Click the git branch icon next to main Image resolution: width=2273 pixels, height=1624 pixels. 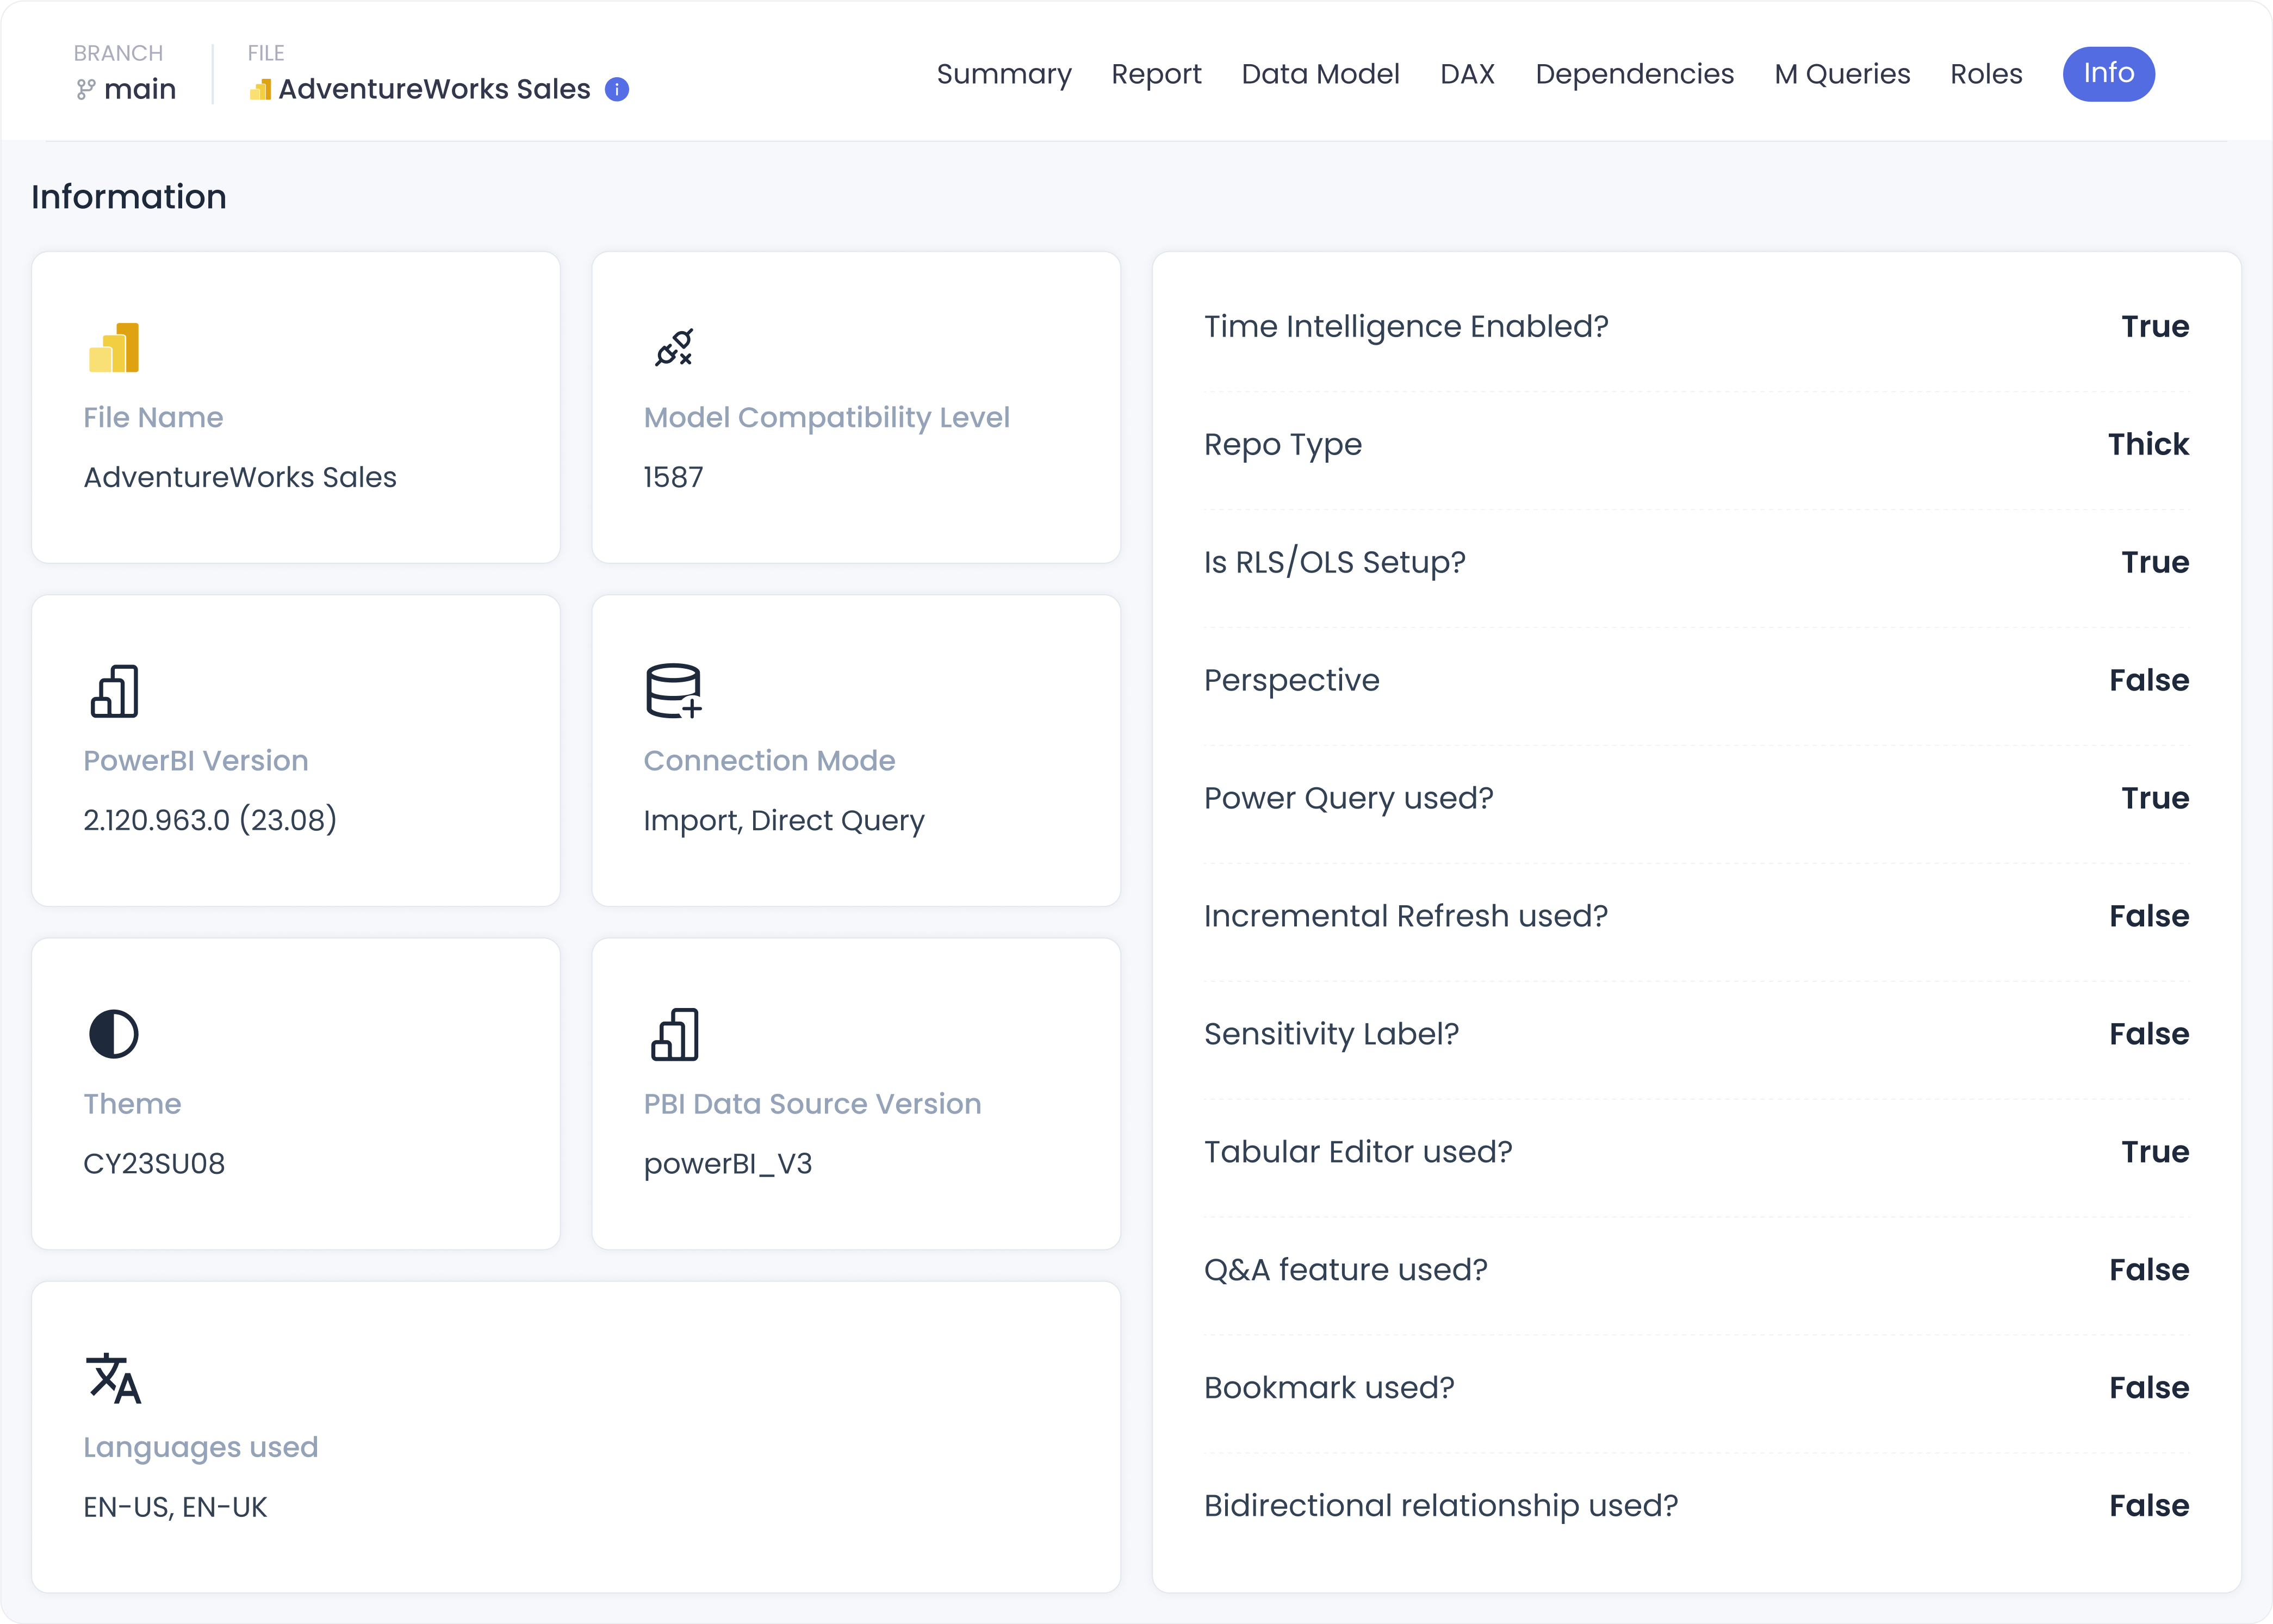[86, 89]
